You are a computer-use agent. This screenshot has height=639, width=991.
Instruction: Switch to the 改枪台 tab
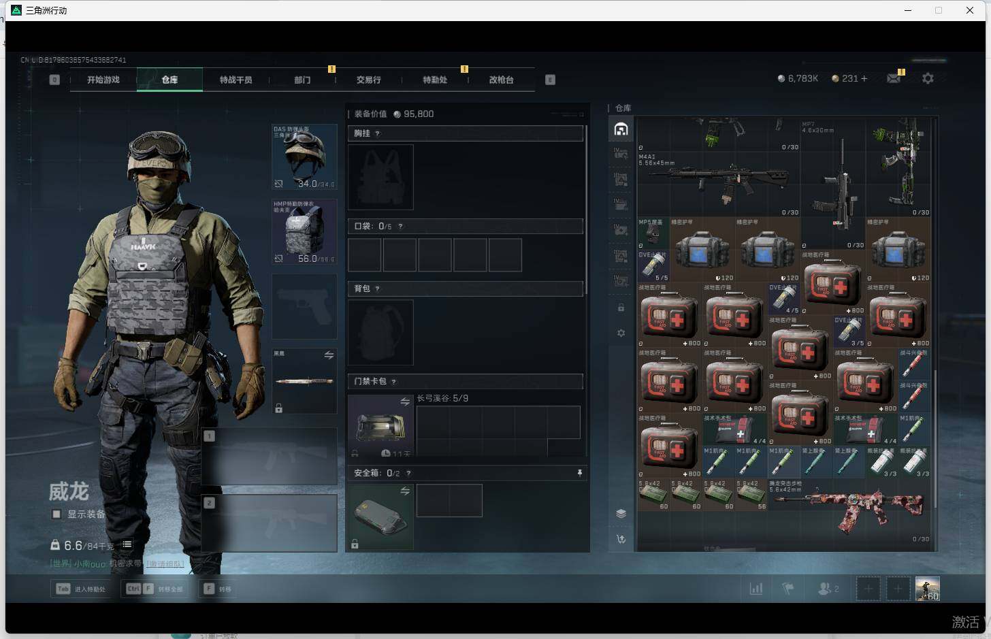pyautogui.click(x=501, y=80)
